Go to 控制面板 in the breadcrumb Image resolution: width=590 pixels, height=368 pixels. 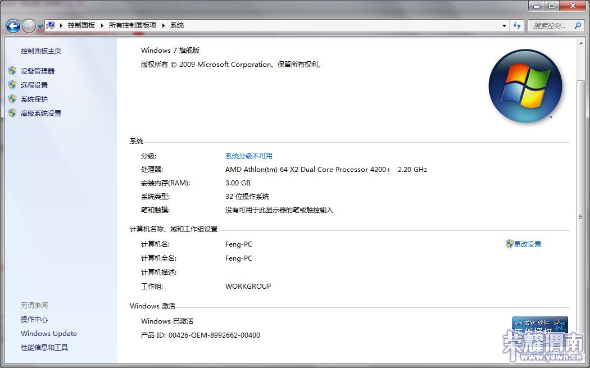[81, 25]
